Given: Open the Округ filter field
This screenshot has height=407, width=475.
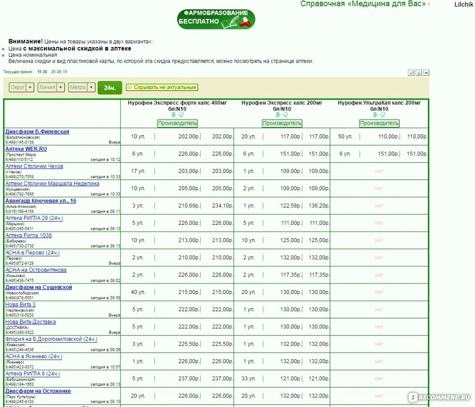Looking at the screenshot, I should pos(18,87).
